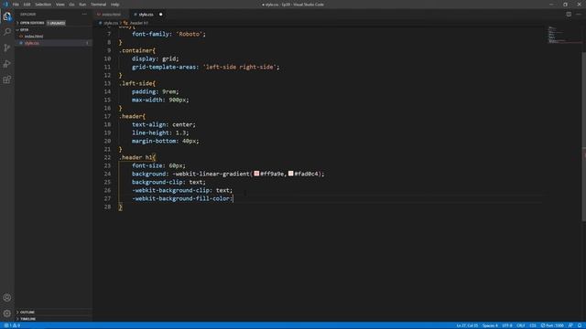Open the Selection menu
Viewport: 586px width, 329px height.
43,5
